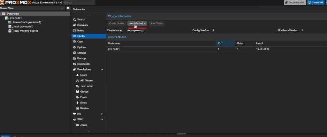327x137 pixels.
Task: Click the Backup floppy disk icon
Action: [74, 58]
